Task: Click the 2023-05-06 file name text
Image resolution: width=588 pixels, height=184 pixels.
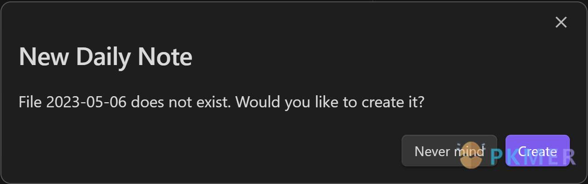Action: click(x=87, y=102)
